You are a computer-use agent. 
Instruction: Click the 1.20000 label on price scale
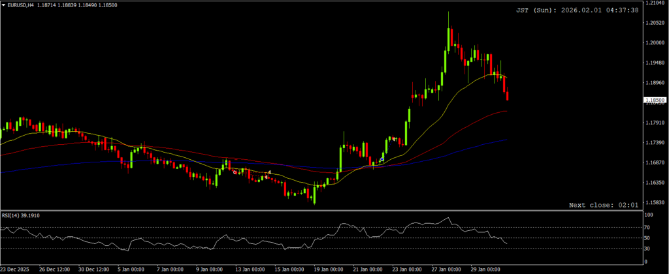tap(655, 43)
